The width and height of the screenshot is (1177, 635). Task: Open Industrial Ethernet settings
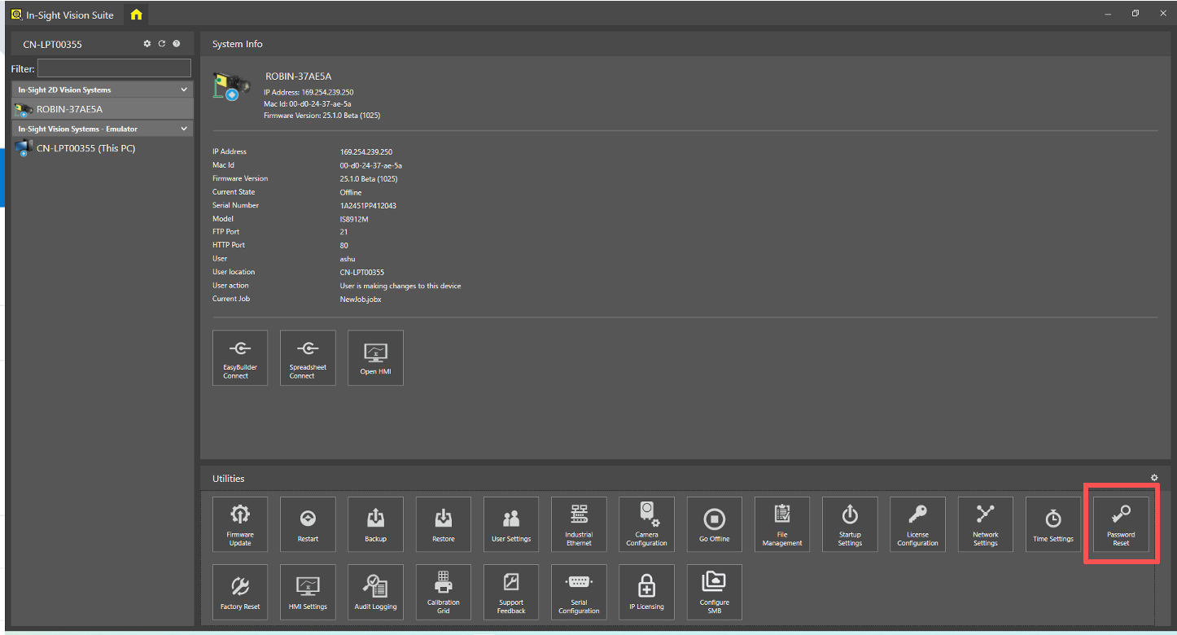point(579,524)
